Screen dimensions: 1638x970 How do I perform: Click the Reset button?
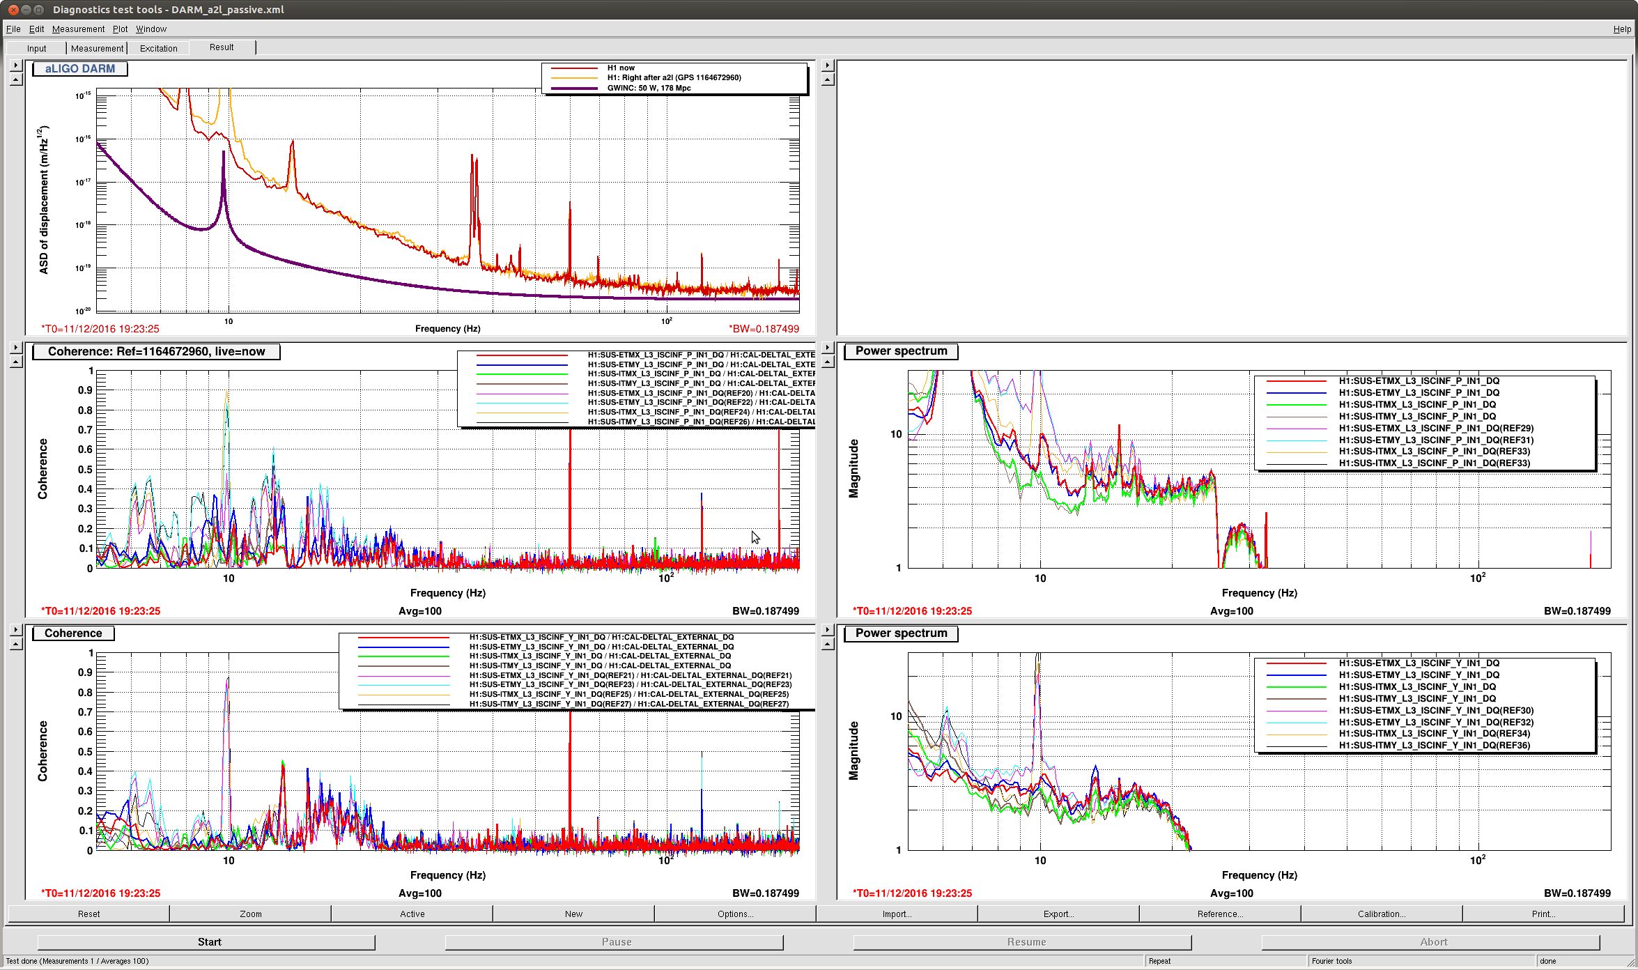click(x=88, y=914)
